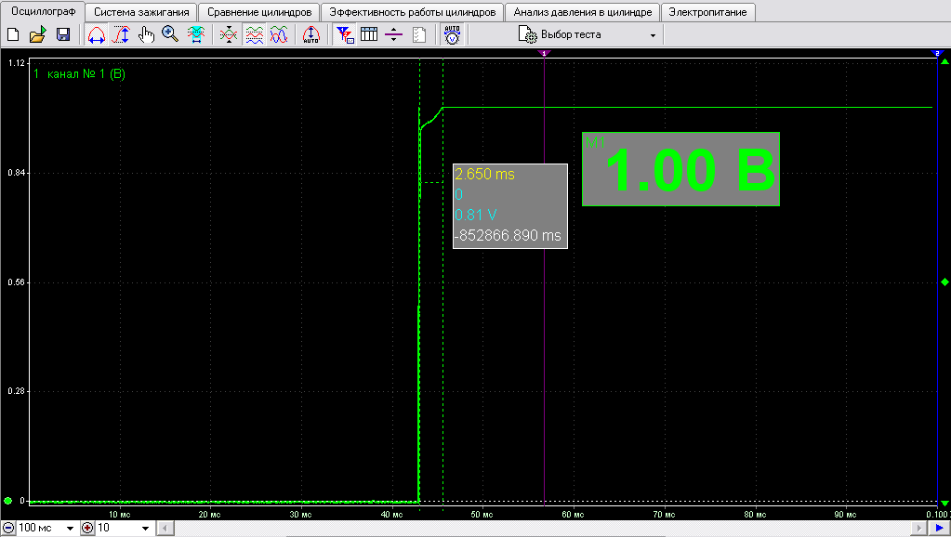This screenshot has width=951, height=537.
Task: Activate the magnifying glass zoom tool
Action: point(170,34)
